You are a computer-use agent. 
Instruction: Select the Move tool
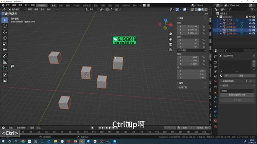(5, 32)
